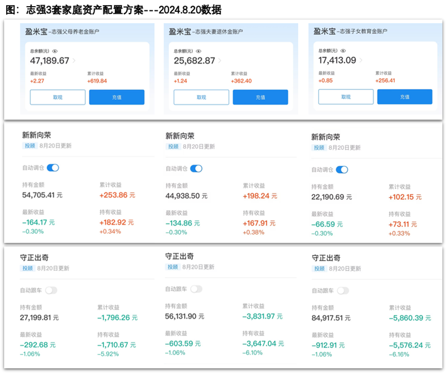The height and width of the screenshot is (375, 447).
Task: Click latest return −164.17 元
Action: (x=38, y=222)
